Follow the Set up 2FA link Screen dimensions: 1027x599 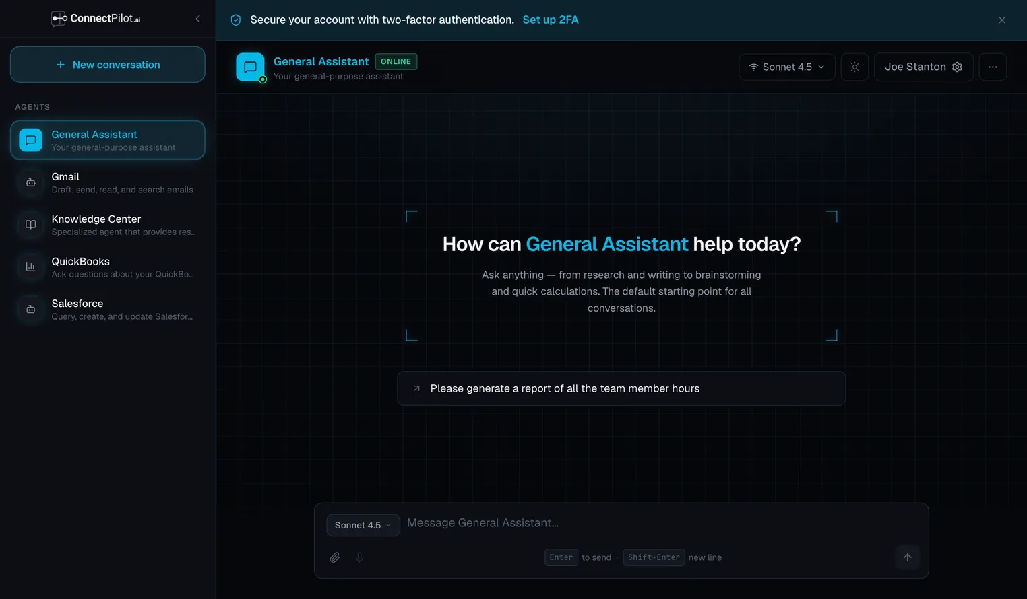click(x=551, y=20)
